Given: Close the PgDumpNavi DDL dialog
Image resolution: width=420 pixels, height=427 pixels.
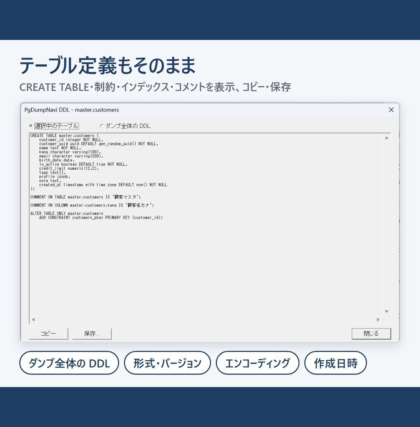Looking at the screenshot, I should click(x=391, y=110).
